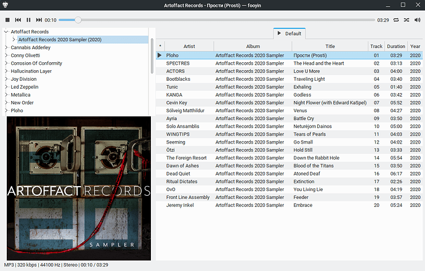Click the Artoffact Records album cover art
Screen dimensions: 425x271
78,188
